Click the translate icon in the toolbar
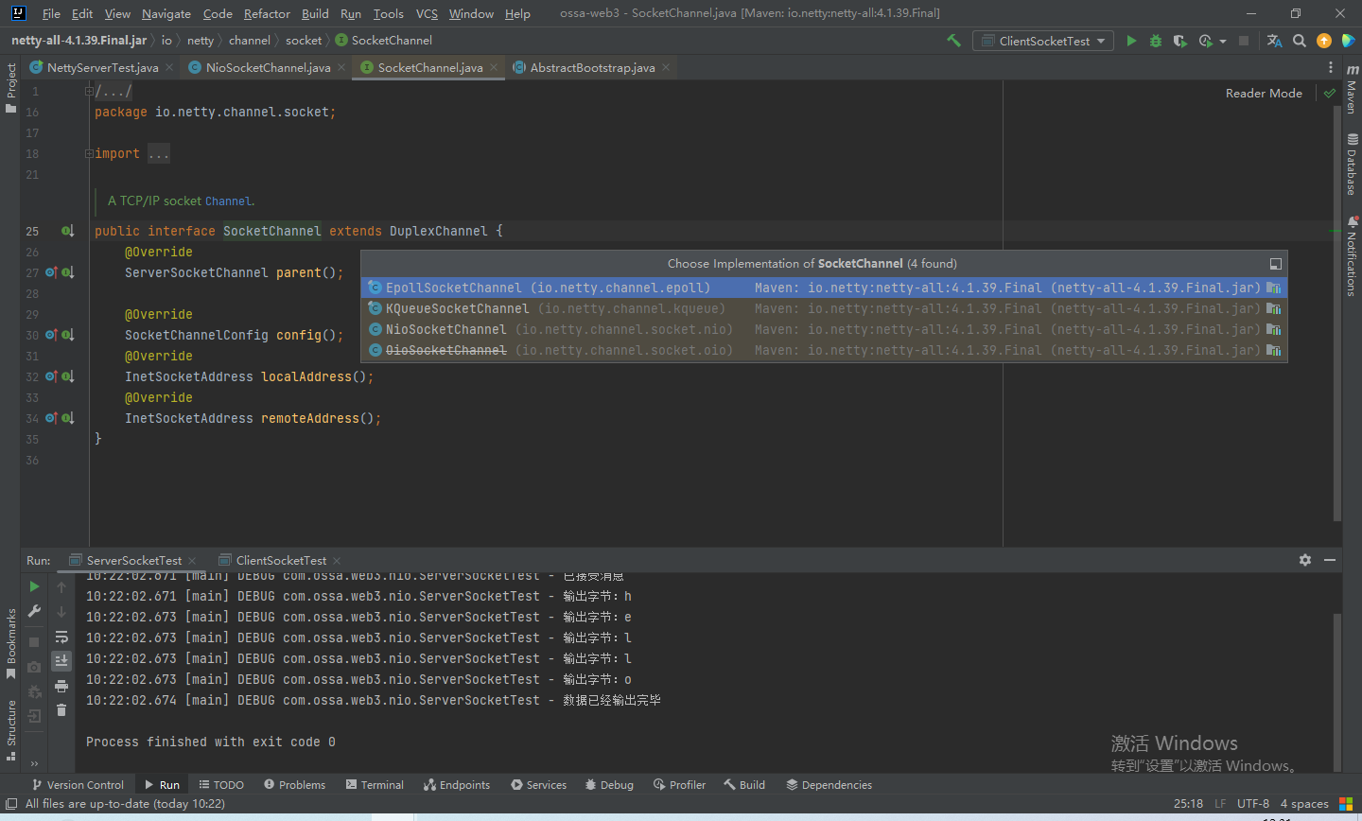 [1274, 41]
